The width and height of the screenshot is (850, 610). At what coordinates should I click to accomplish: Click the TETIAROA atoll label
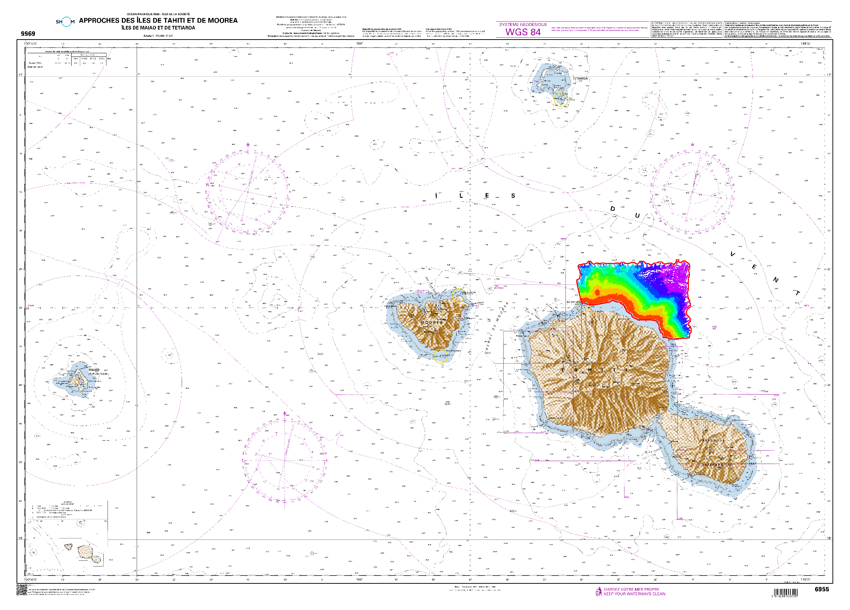[580, 79]
